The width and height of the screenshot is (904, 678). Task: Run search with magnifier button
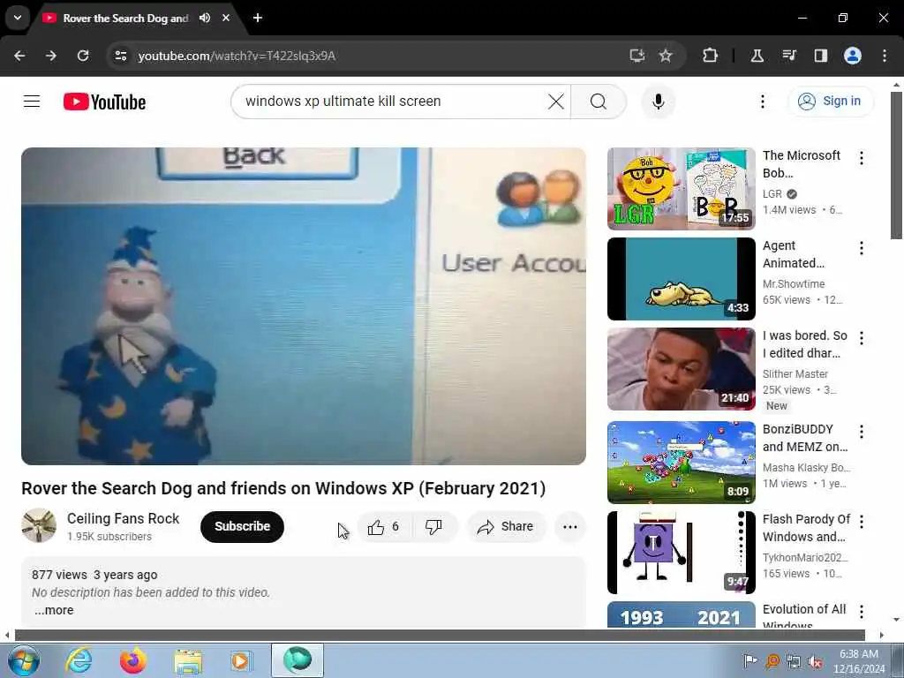pyautogui.click(x=598, y=102)
